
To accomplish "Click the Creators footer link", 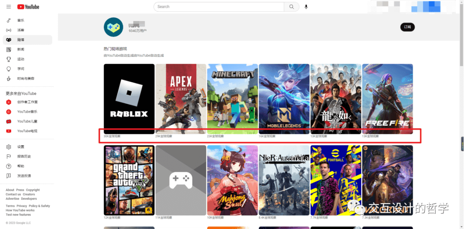I will tap(29, 194).
